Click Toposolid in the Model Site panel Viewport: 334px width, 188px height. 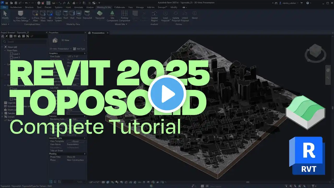100,15
